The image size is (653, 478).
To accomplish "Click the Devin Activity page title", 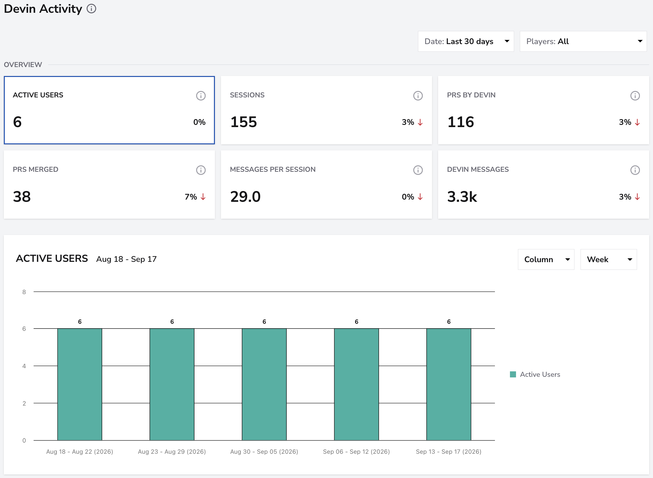I will pyautogui.click(x=43, y=9).
